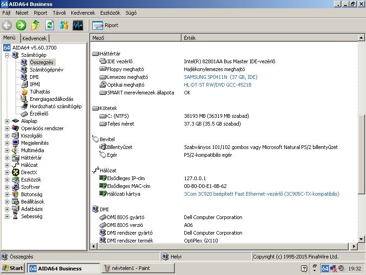Expand the Megjelenítés tree node
The width and height of the screenshot is (366, 275).
point(7,143)
